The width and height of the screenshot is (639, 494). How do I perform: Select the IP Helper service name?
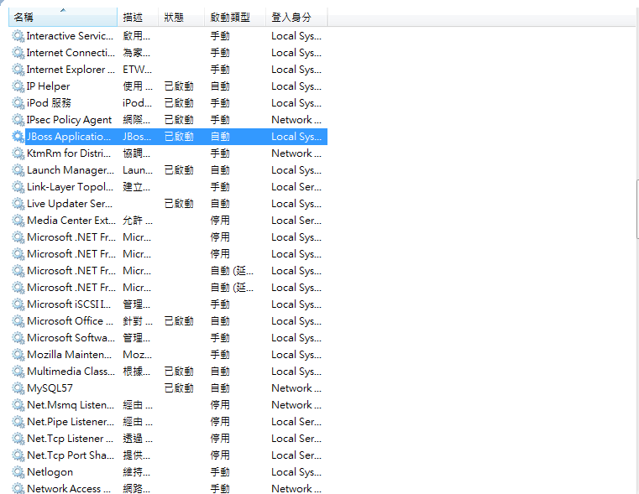(x=48, y=86)
